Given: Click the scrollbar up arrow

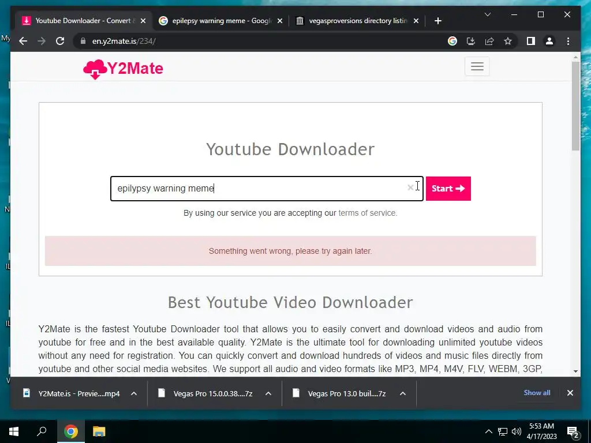Looking at the screenshot, I should 575,58.
